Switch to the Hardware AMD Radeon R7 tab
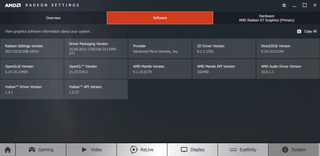The width and height of the screenshot is (320, 156). click(267, 18)
